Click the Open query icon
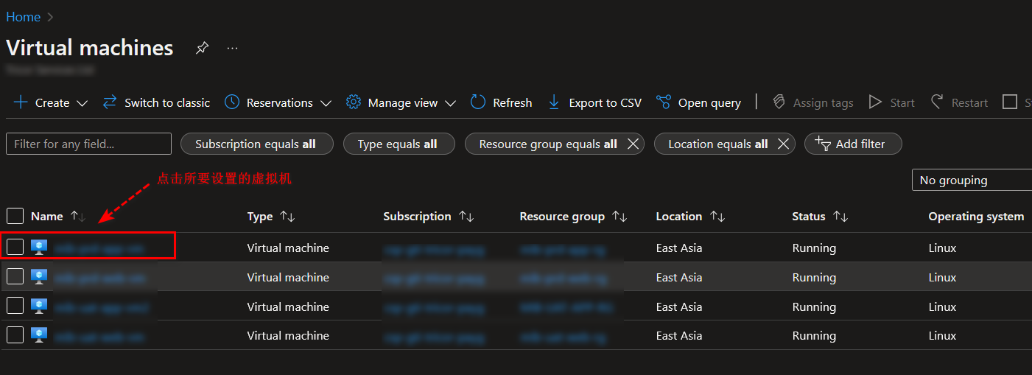This screenshot has height=375, width=1032. coord(664,102)
